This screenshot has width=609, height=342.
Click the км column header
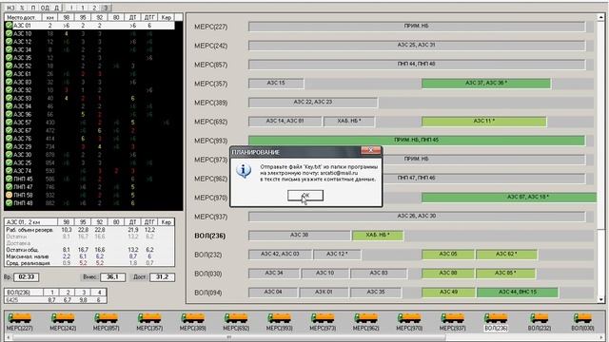(x=49, y=17)
